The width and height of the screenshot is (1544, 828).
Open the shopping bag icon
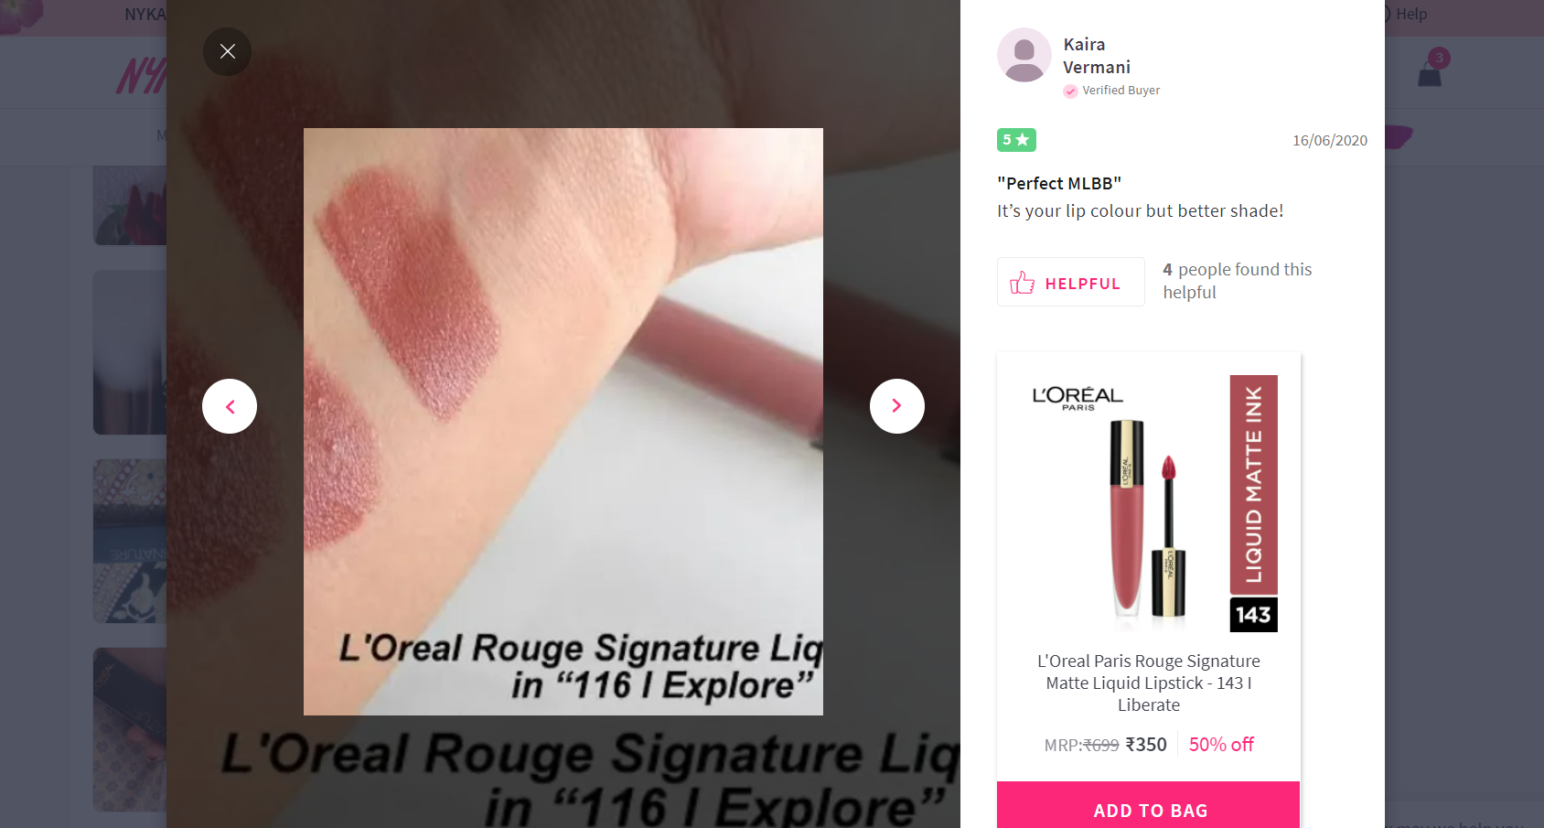click(1430, 74)
